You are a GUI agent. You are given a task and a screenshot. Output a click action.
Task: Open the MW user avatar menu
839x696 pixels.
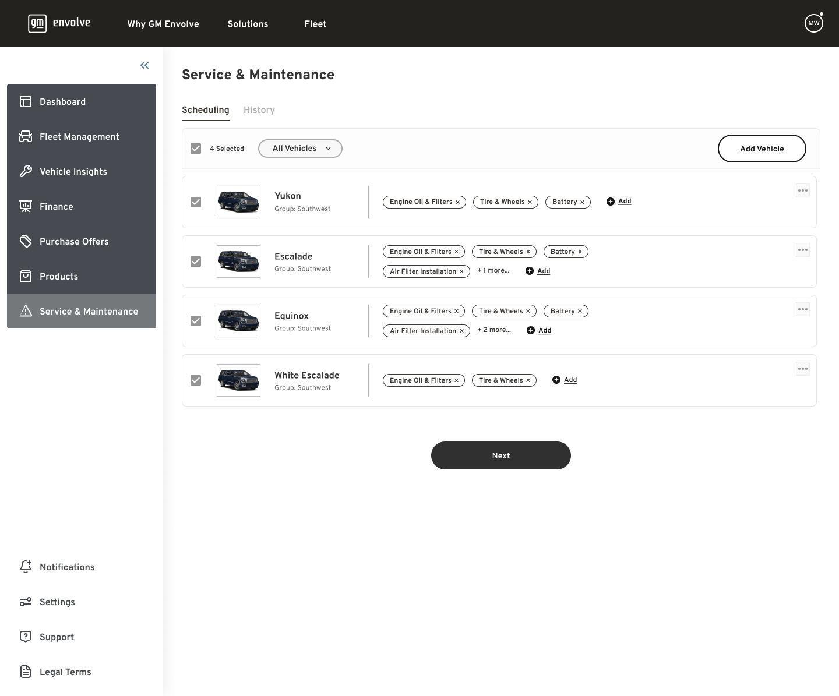click(813, 23)
